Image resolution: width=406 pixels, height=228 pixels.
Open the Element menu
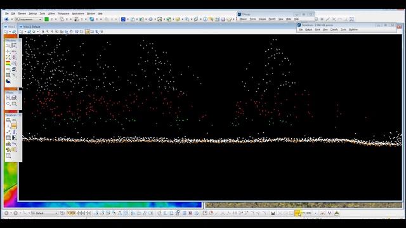(22, 13)
